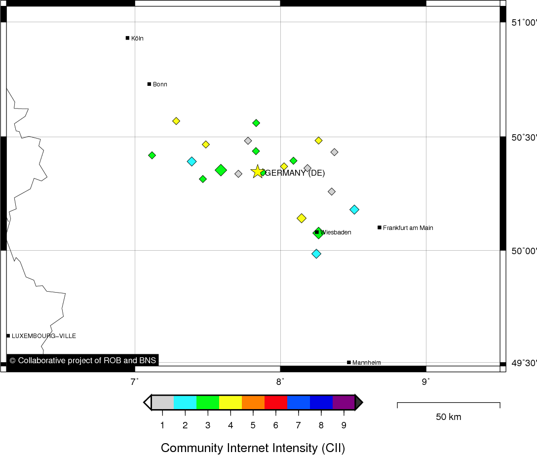The height and width of the screenshot is (455, 537).
Task: Select the Frankfurt am Main city marker
Action: click(380, 227)
